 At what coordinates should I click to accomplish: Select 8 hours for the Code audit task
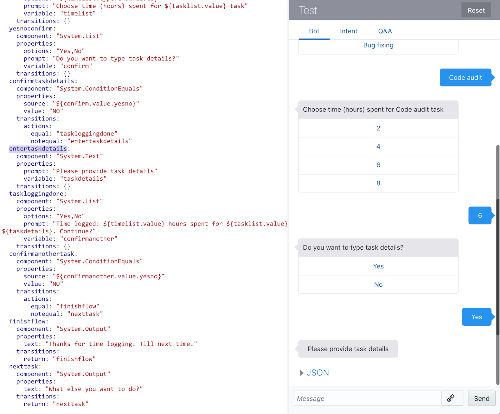coord(378,183)
